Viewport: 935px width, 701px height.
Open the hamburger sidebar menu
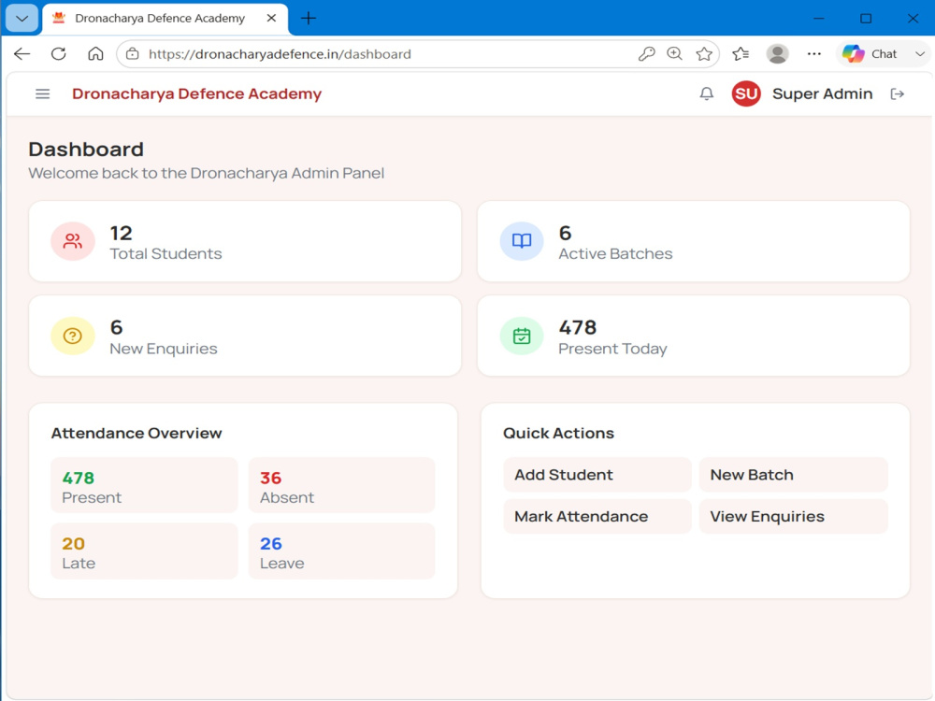coord(42,94)
